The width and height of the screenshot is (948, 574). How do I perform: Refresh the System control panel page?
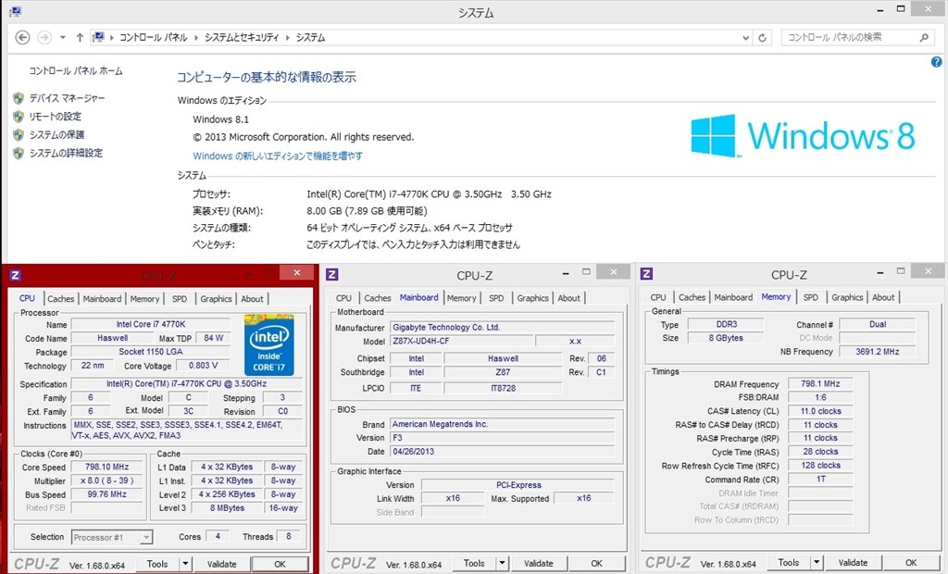coord(763,38)
